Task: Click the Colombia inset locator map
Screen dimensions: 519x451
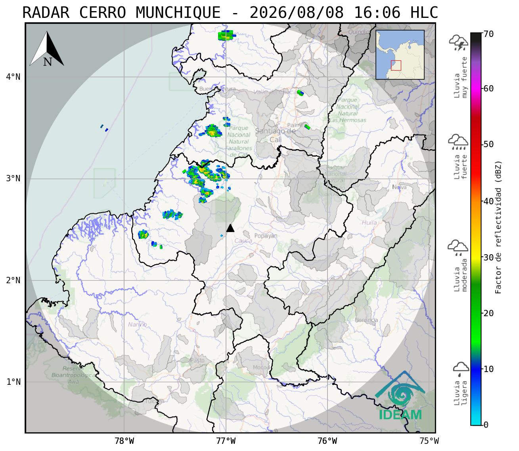Action: point(400,55)
